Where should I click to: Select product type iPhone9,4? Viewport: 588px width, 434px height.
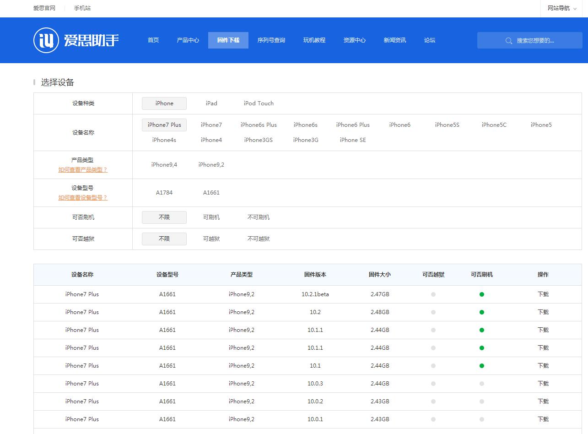(x=164, y=165)
